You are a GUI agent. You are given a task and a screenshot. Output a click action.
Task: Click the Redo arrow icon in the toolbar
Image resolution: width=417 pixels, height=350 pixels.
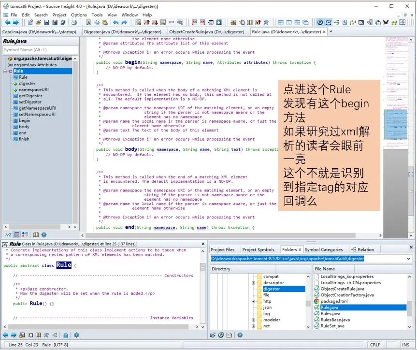(124, 22)
